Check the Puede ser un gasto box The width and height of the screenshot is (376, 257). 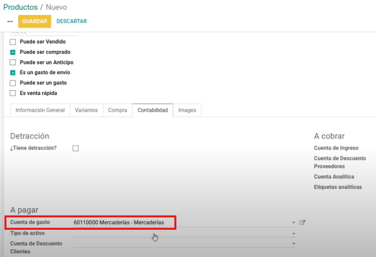(13, 83)
